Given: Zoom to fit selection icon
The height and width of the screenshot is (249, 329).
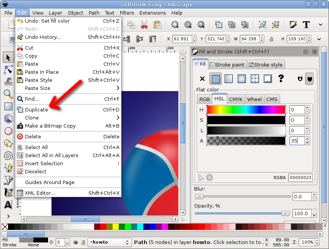Looking at the screenshot, I should pyautogui.click(x=175, y=25).
